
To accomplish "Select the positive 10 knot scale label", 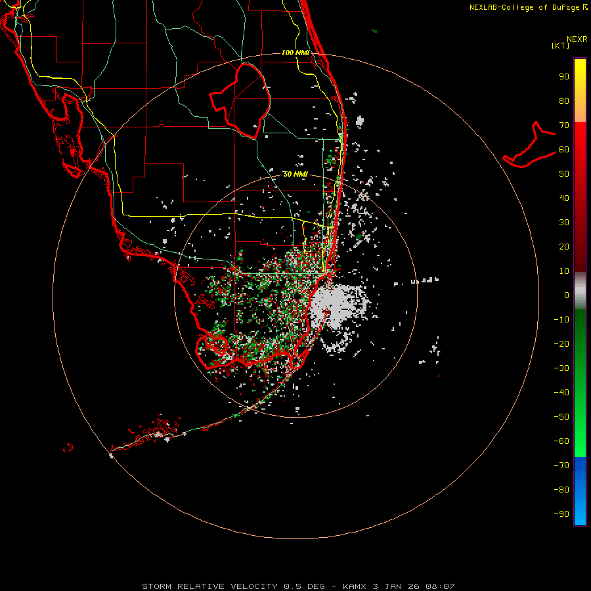I will (x=564, y=271).
